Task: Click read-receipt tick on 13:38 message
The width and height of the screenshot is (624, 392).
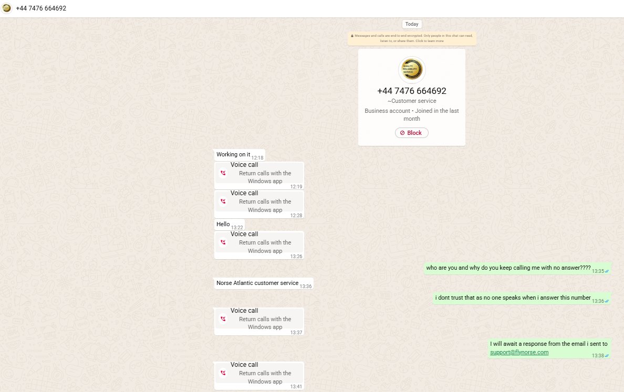Action: (x=607, y=356)
